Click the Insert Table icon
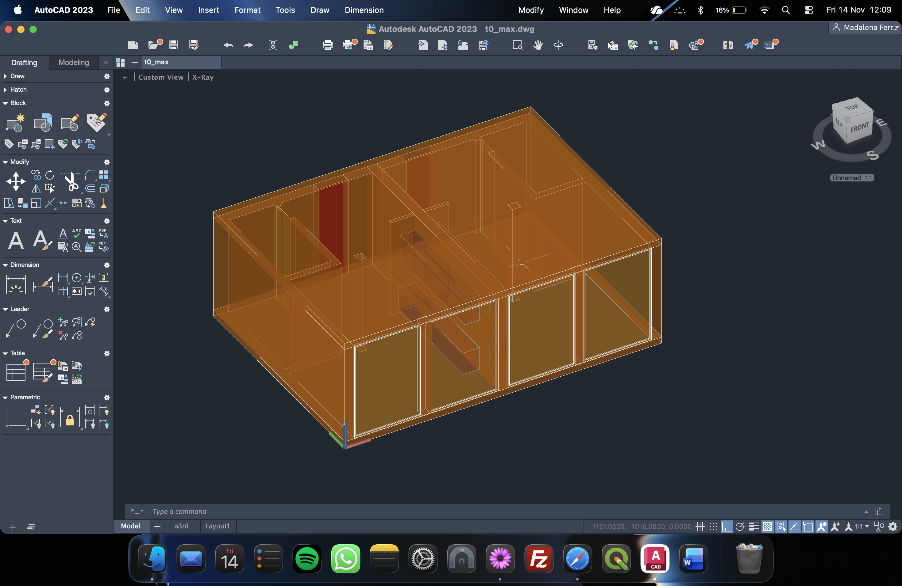 (x=16, y=372)
